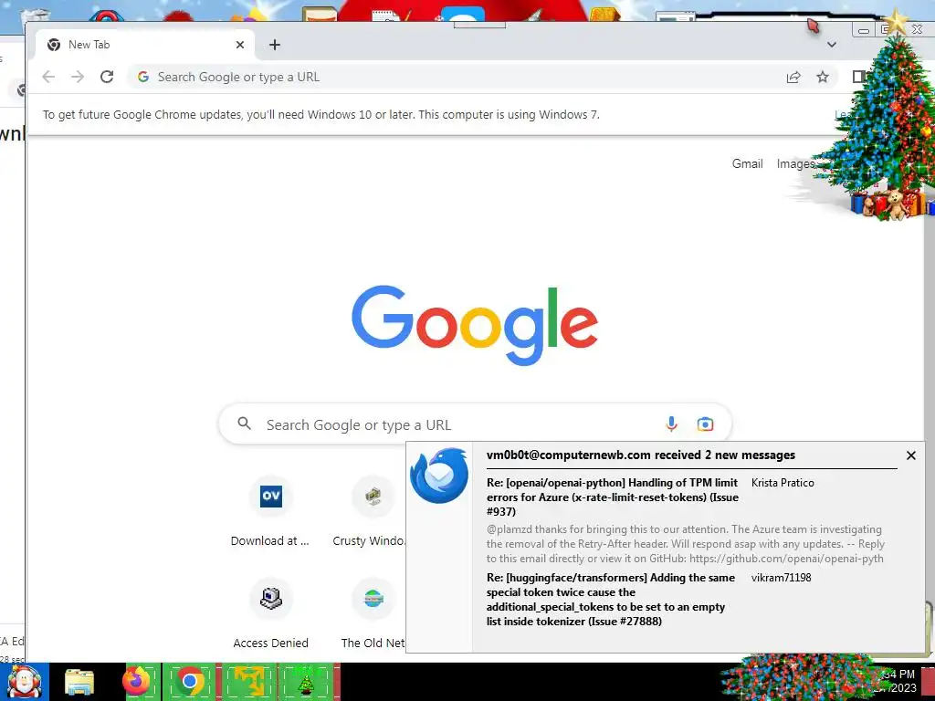Open the Images link
This screenshot has width=935, height=701.
[795, 163]
